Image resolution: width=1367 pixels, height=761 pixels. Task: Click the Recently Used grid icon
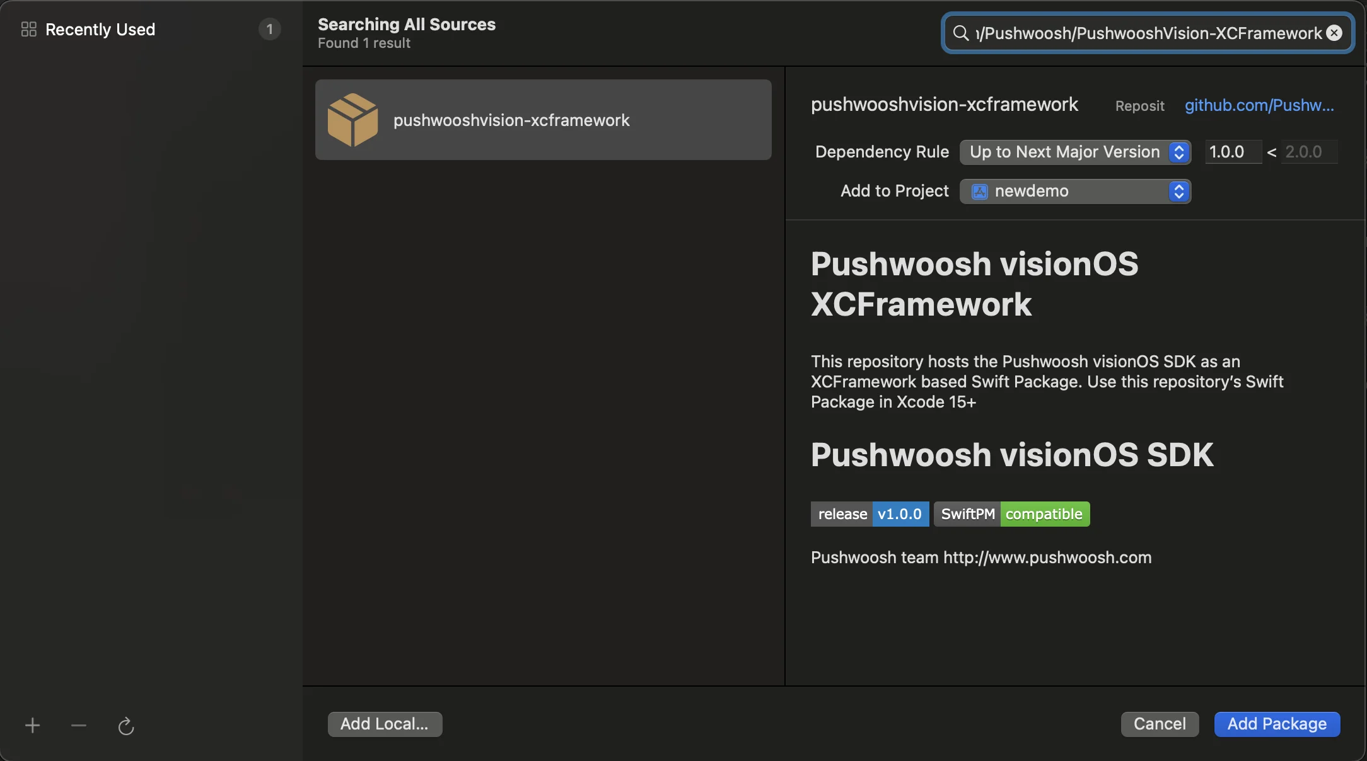[x=29, y=29]
